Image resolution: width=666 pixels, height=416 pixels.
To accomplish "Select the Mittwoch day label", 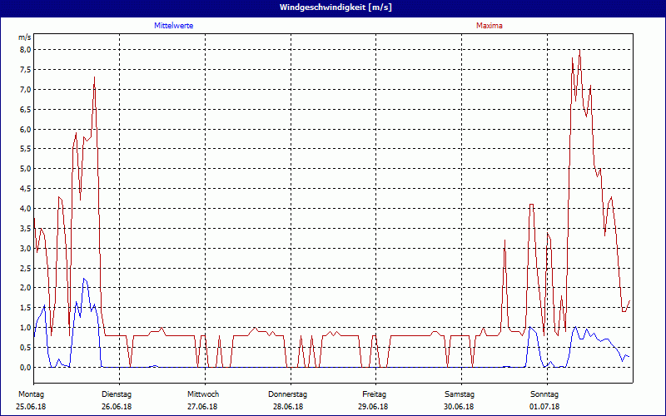I will (202, 394).
